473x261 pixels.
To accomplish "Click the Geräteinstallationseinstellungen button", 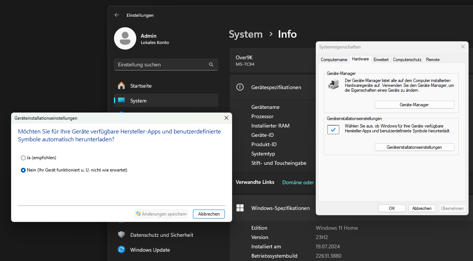I will 414,147.
